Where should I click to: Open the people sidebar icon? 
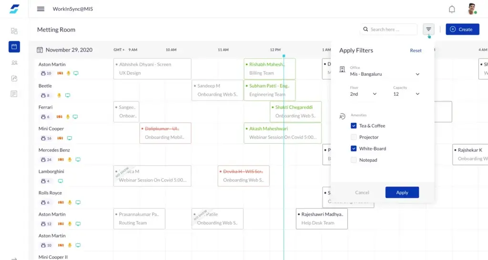pos(14,62)
